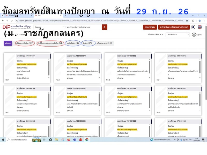Open the ทั้งหมด category dropdown
Image resolution: width=207 pixels, height=155 pixels.
[x=49, y=27]
